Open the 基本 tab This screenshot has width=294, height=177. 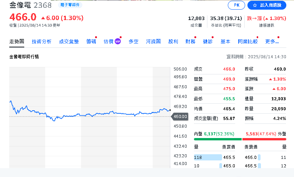coord(226,42)
